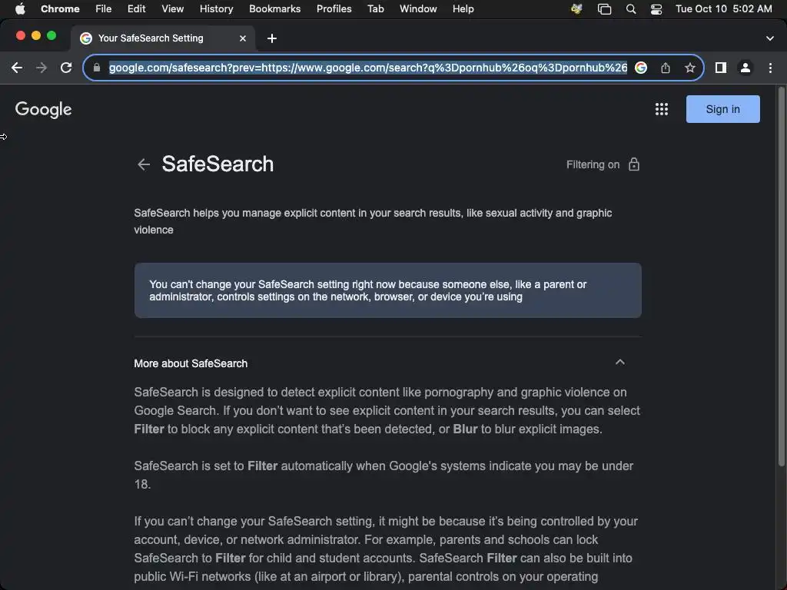Click the Filtering on label

[x=593, y=164]
